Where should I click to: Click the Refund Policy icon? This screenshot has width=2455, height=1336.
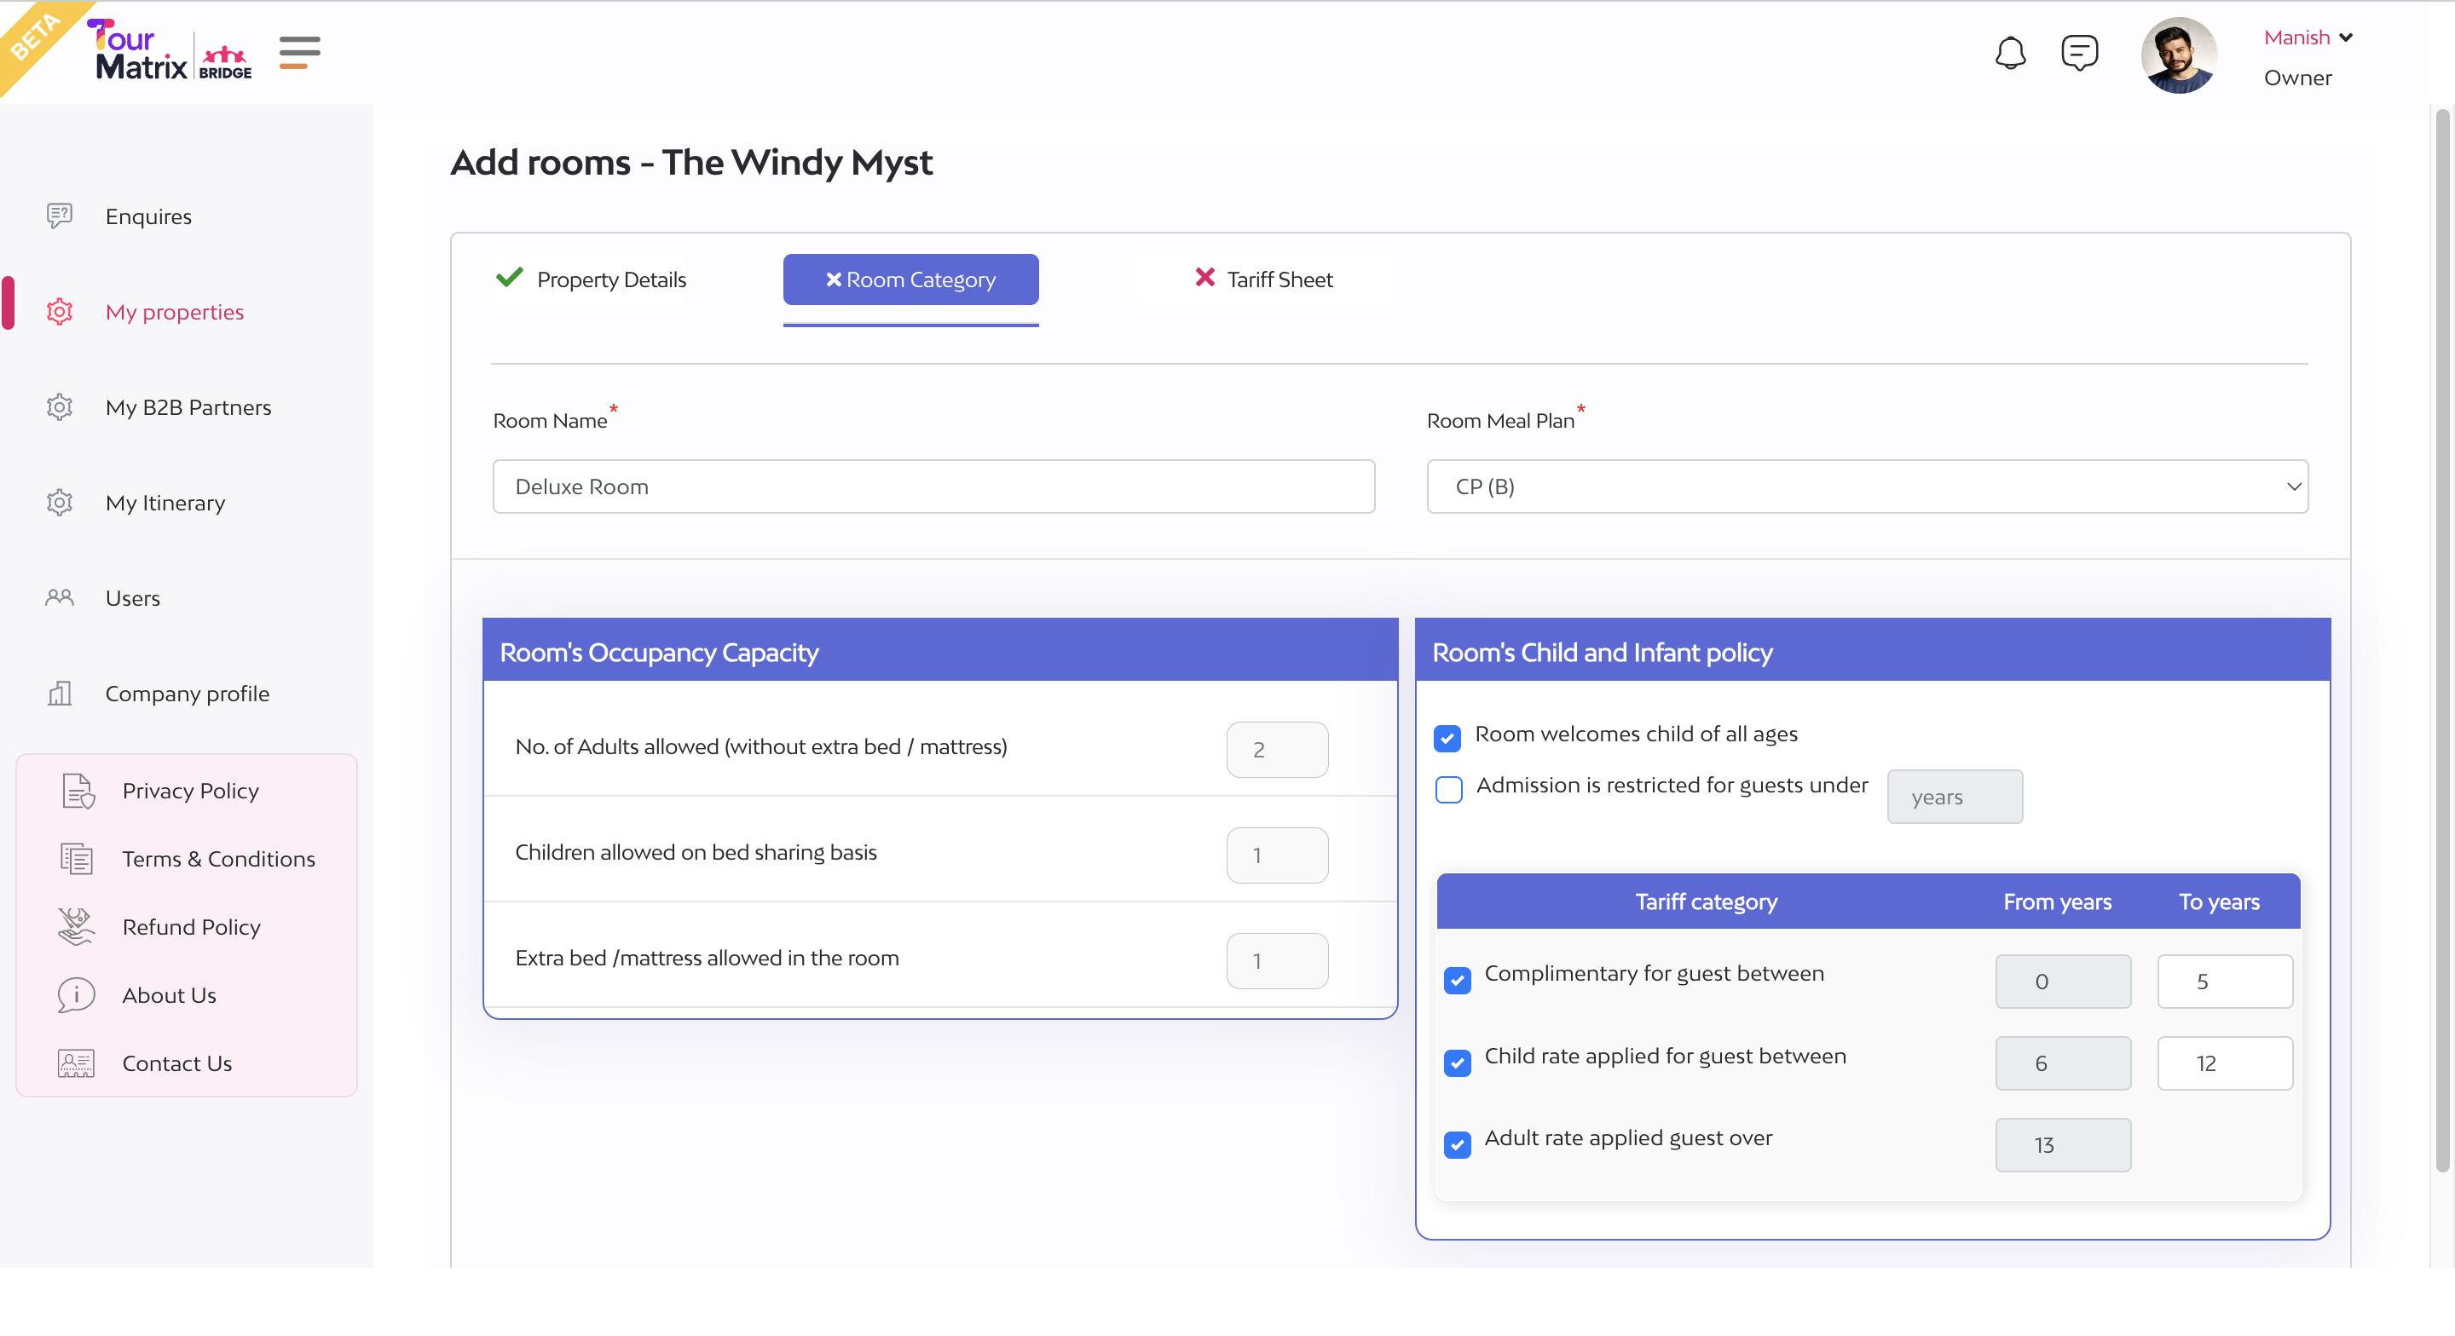[x=76, y=926]
